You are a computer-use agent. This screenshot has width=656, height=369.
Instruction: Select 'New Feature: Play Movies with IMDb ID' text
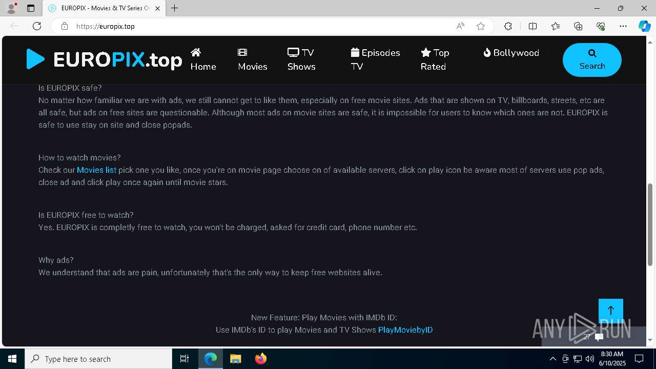click(324, 317)
